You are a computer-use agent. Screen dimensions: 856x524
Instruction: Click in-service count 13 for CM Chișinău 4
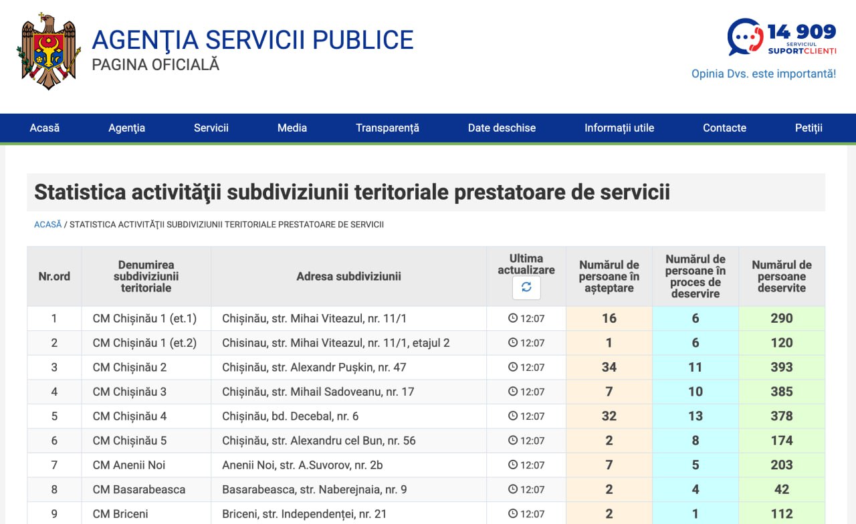[x=695, y=416]
